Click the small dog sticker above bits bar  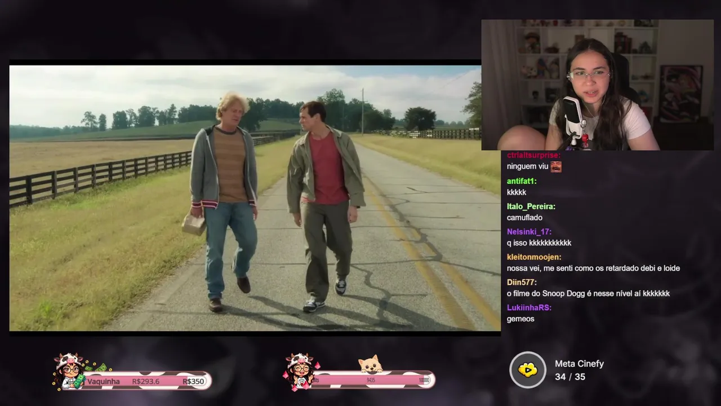point(371,364)
